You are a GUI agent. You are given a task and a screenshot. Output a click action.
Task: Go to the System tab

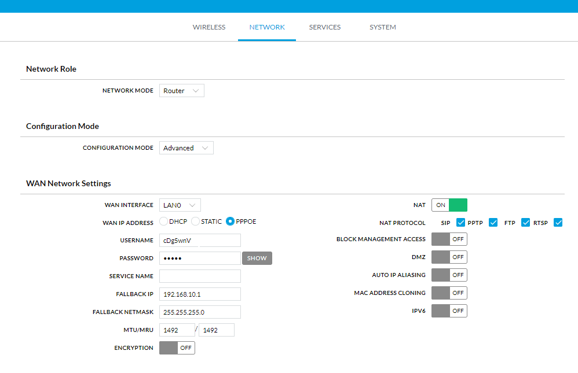tap(382, 27)
